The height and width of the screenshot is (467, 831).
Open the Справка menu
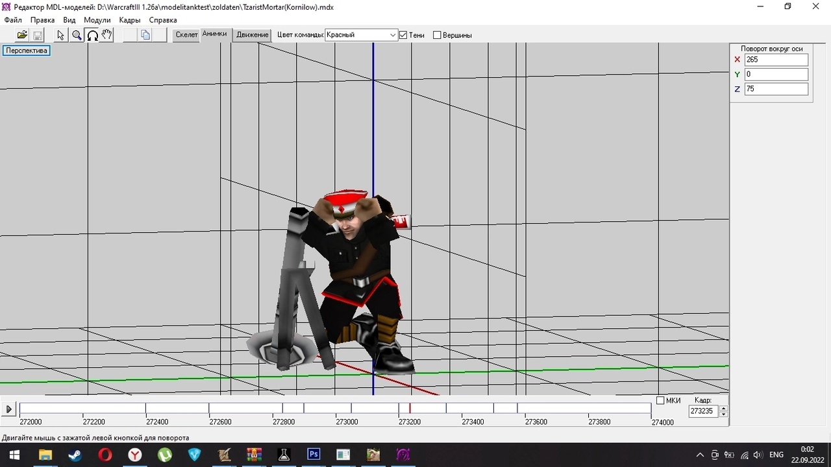pos(163,20)
